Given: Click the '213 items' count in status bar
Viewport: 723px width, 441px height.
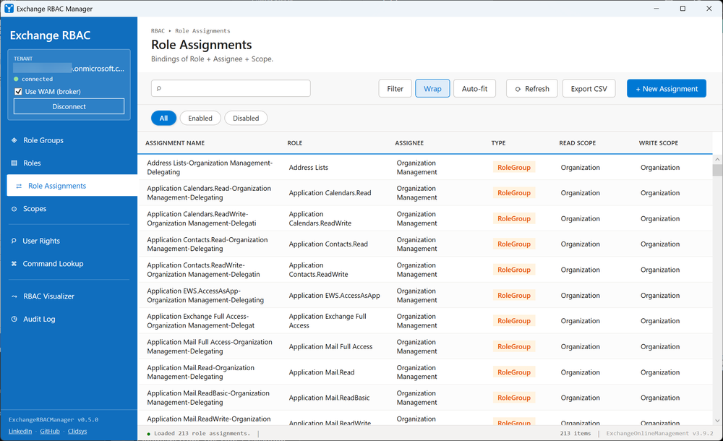Looking at the screenshot, I should [x=576, y=434].
